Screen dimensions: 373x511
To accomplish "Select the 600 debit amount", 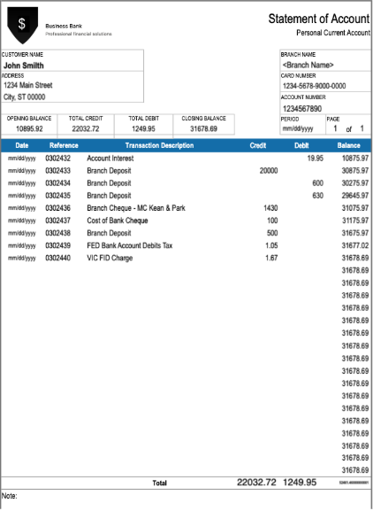I will coord(317,183).
